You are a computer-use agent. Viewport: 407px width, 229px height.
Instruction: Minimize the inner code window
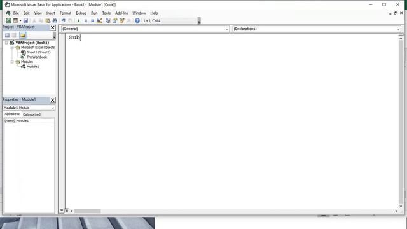pos(390,13)
